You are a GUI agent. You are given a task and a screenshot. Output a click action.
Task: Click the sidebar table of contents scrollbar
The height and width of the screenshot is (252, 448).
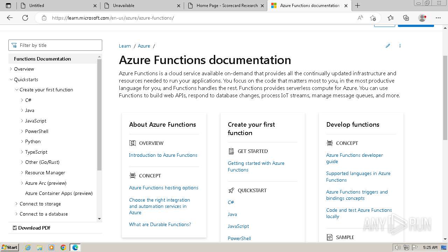click(99, 115)
